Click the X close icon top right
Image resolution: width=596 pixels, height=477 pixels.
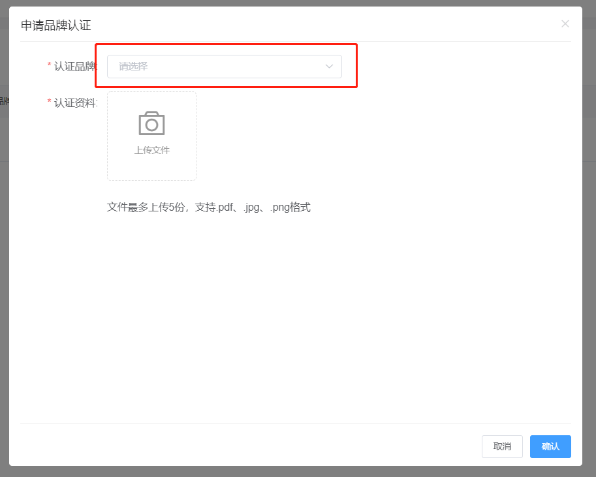(565, 23)
